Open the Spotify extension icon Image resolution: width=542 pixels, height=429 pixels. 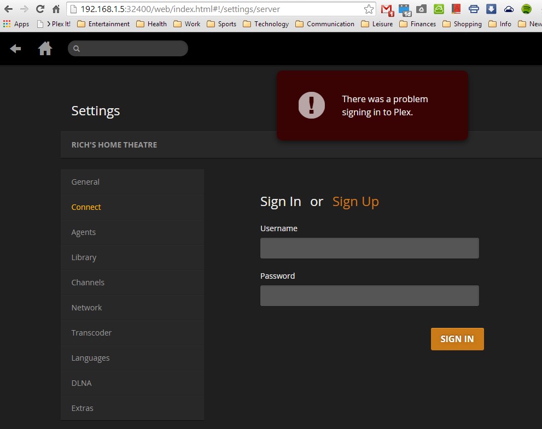527,9
